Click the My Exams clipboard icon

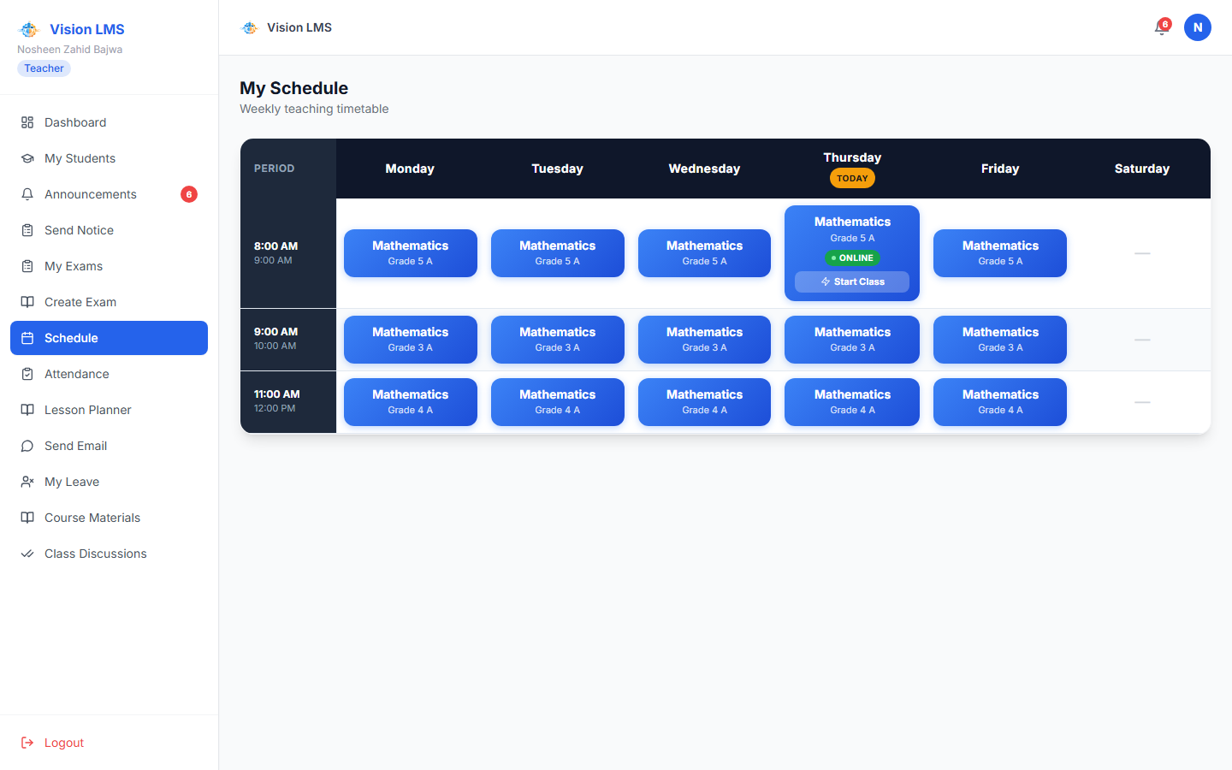[x=27, y=266]
